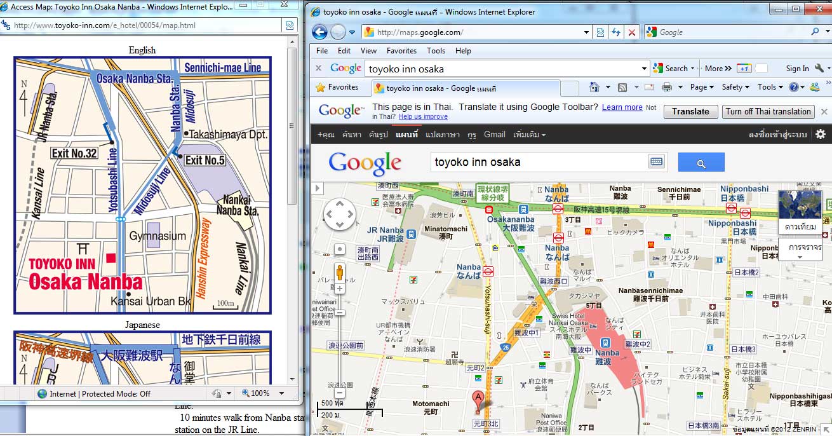
Task: Click the Google Toolbar Search button
Action: (672, 69)
